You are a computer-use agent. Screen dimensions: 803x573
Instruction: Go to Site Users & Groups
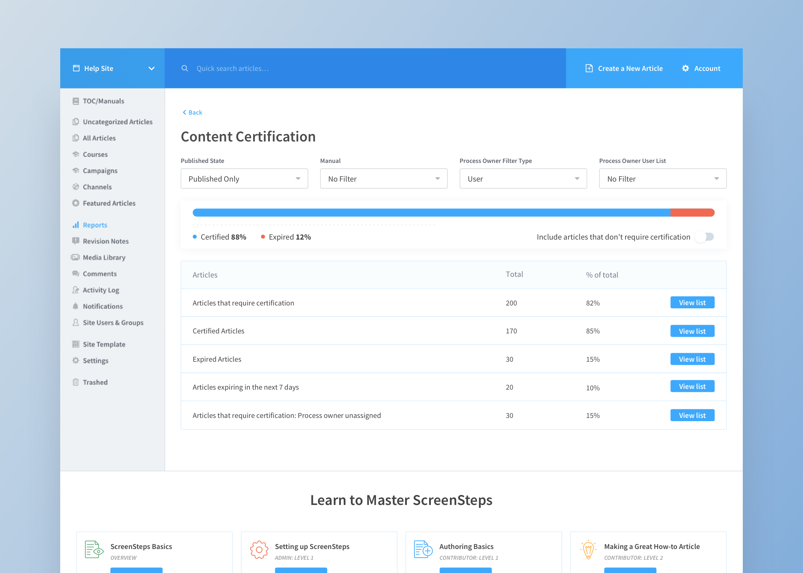click(x=113, y=322)
